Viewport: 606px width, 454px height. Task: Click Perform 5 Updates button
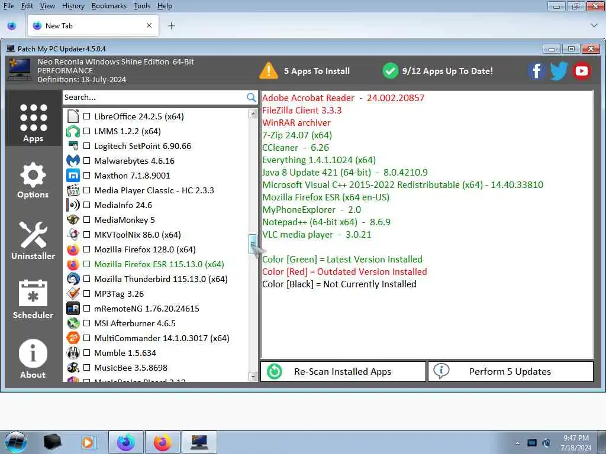tap(511, 371)
